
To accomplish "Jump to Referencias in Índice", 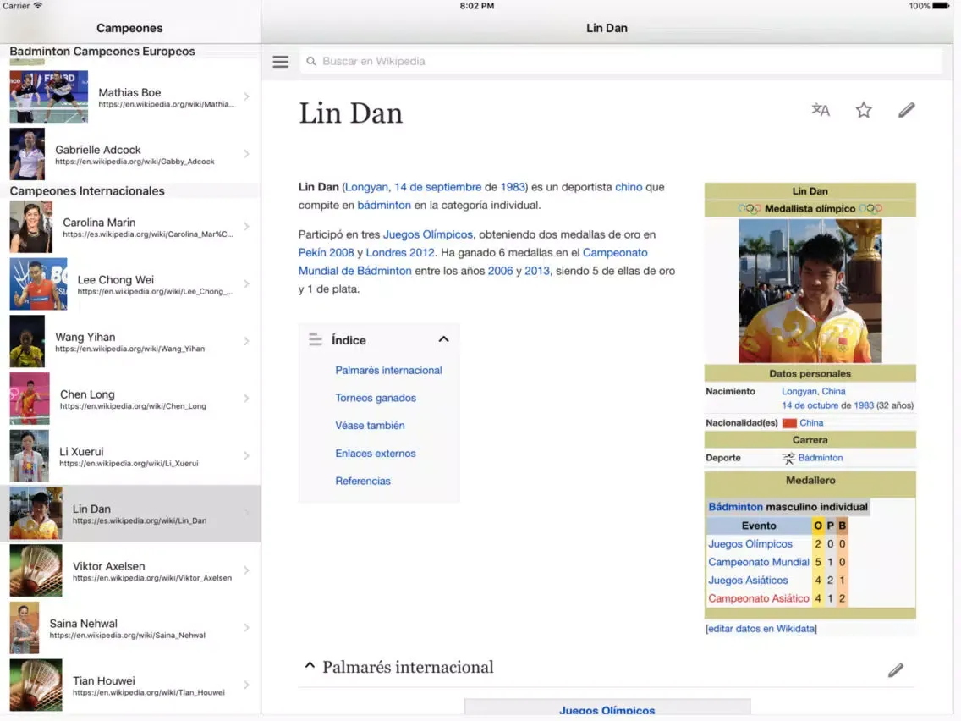I will 363,482.
